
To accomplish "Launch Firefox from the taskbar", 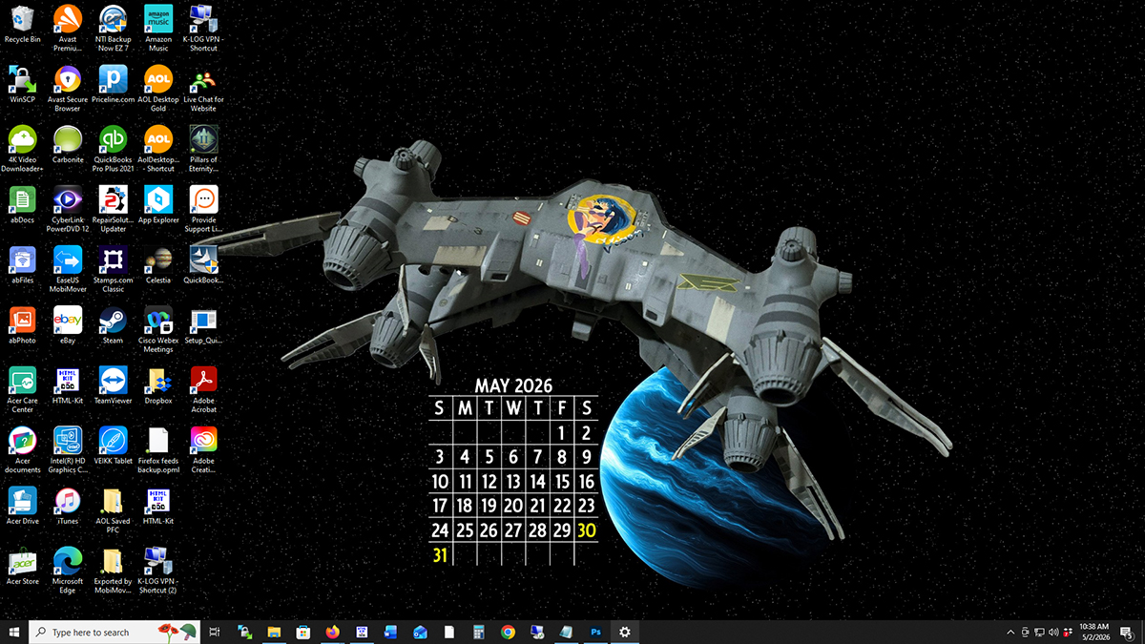I will pos(332,632).
